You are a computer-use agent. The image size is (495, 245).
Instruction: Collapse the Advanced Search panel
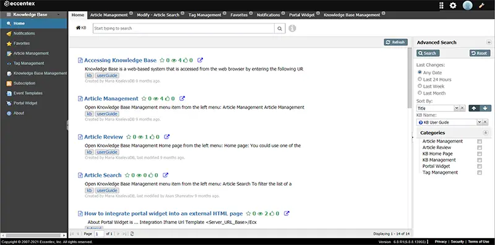tap(489, 42)
